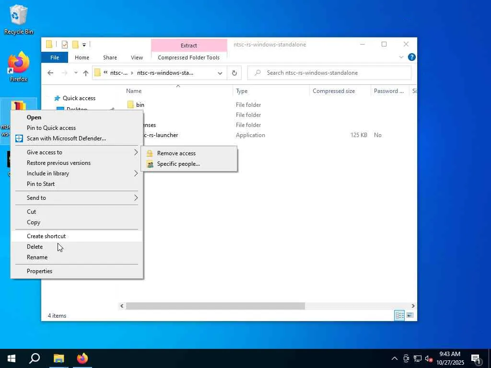The width and height of the screenshot is (491, 368).
Task: Open taskbar search magnifier
Action: [35, 358]
